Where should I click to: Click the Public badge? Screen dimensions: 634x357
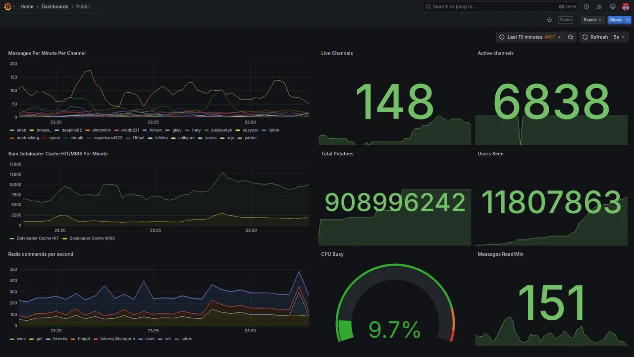(565, 20)
